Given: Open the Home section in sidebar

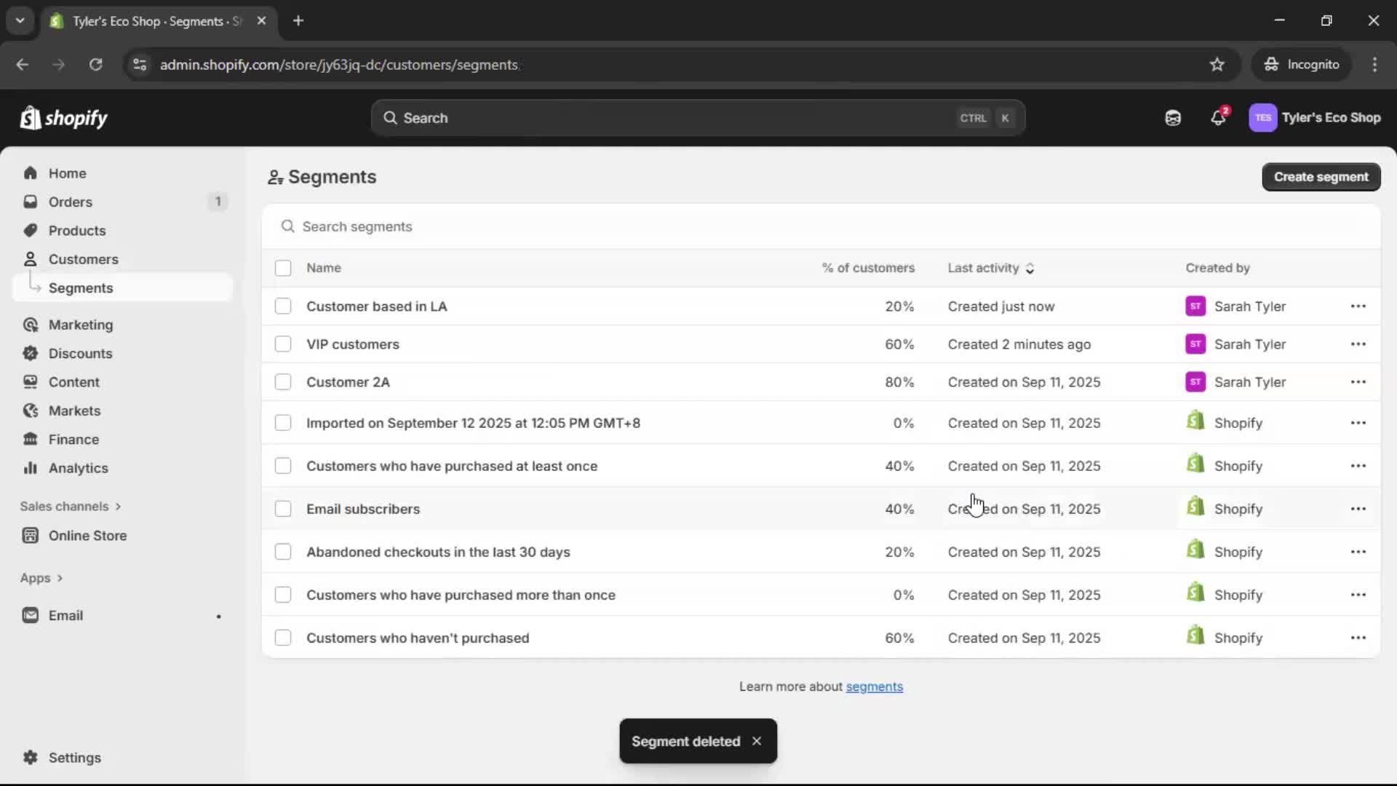Looking at the screenshot, I should coord(66,172).
